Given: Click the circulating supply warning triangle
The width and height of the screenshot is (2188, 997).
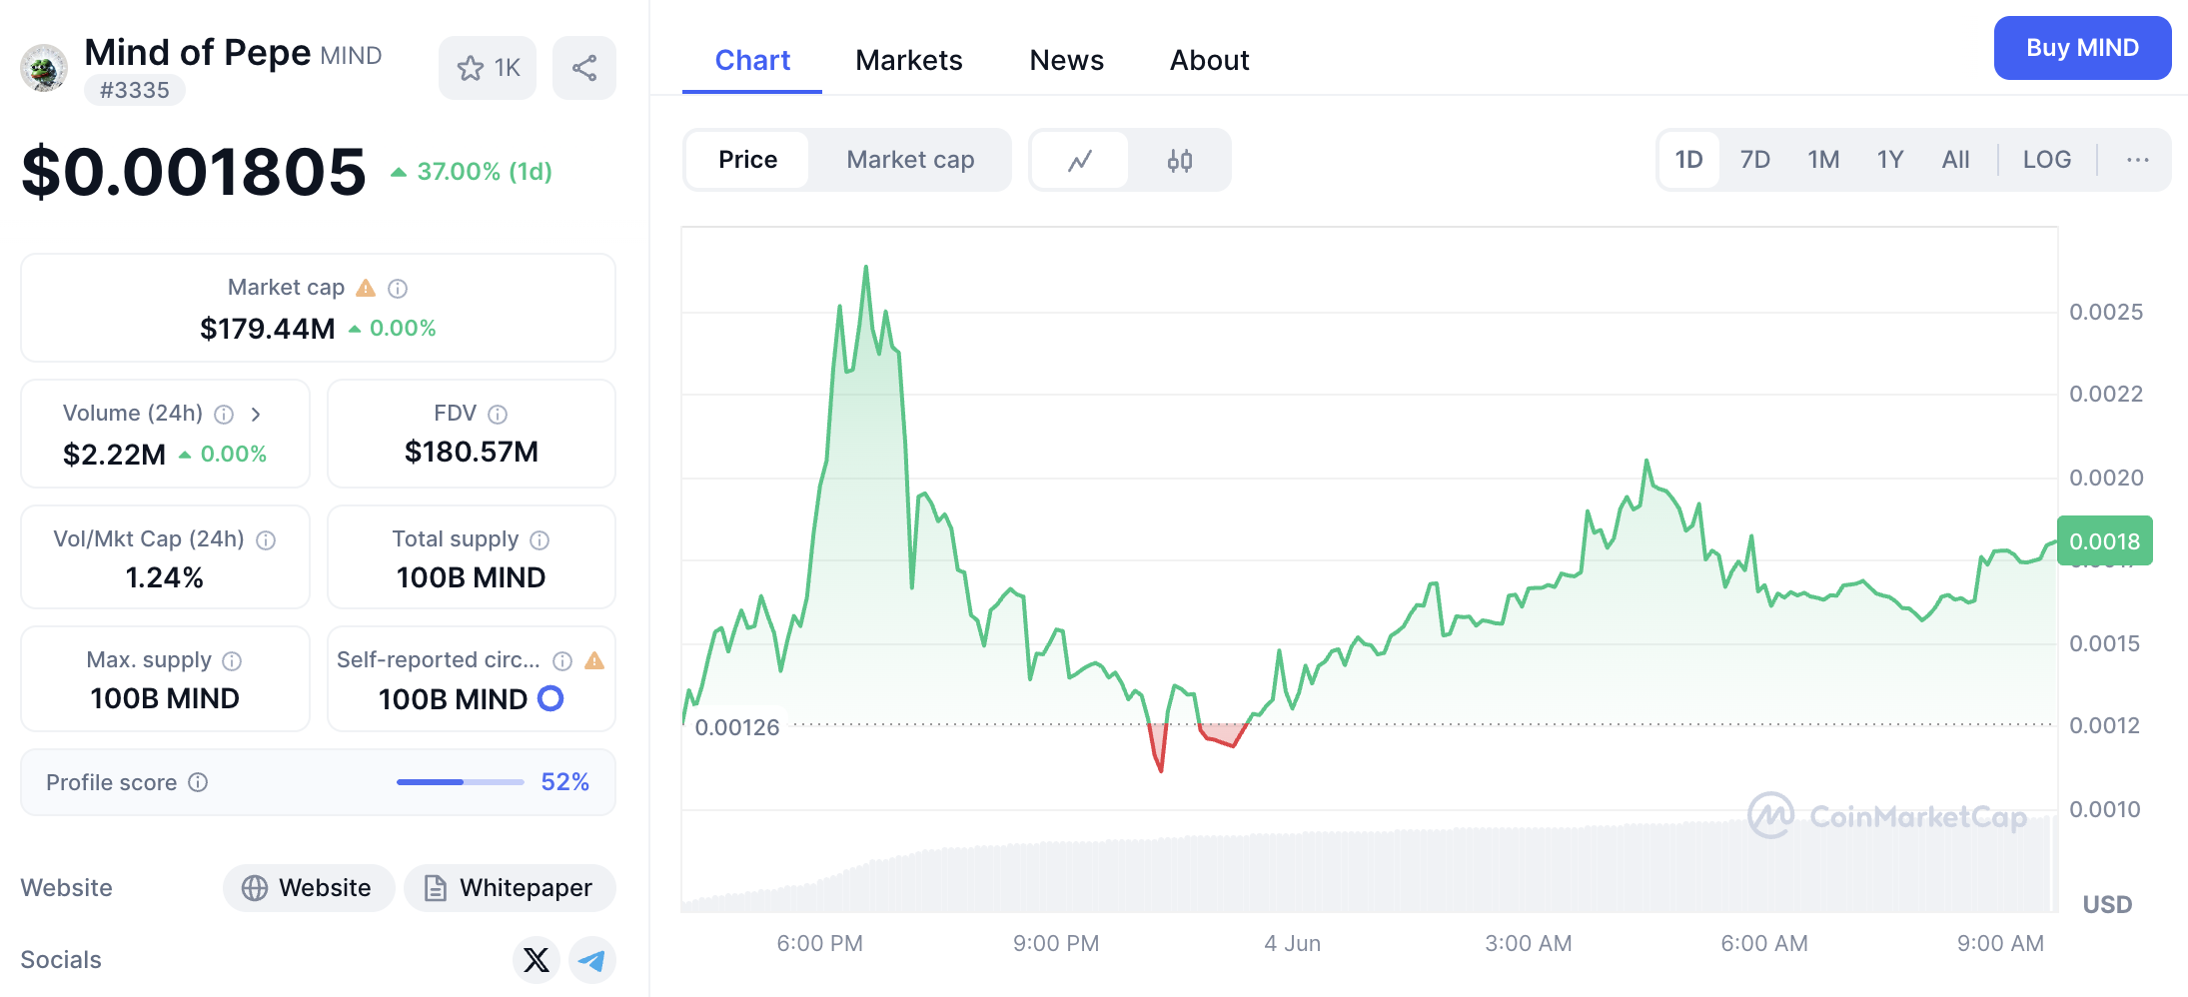Looking at the screenshot, I should 594,660.
